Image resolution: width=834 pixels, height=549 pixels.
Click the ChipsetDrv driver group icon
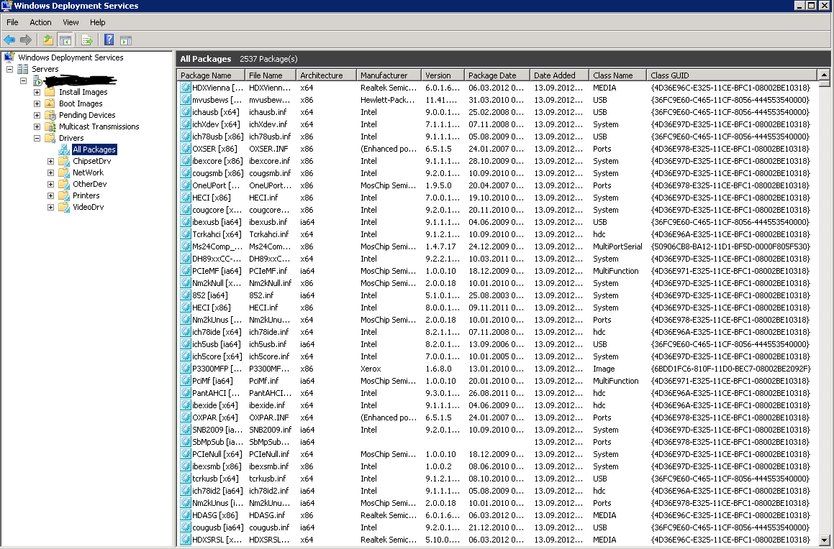pos(64,162)
